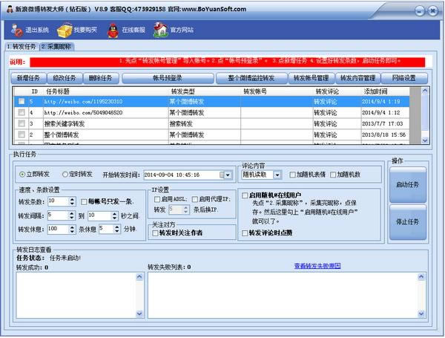Viewport: 445px width, 338px height.
Task: Open 我要购买 purchase box icon
Action: pyautogui.click(x=65, y=30)
